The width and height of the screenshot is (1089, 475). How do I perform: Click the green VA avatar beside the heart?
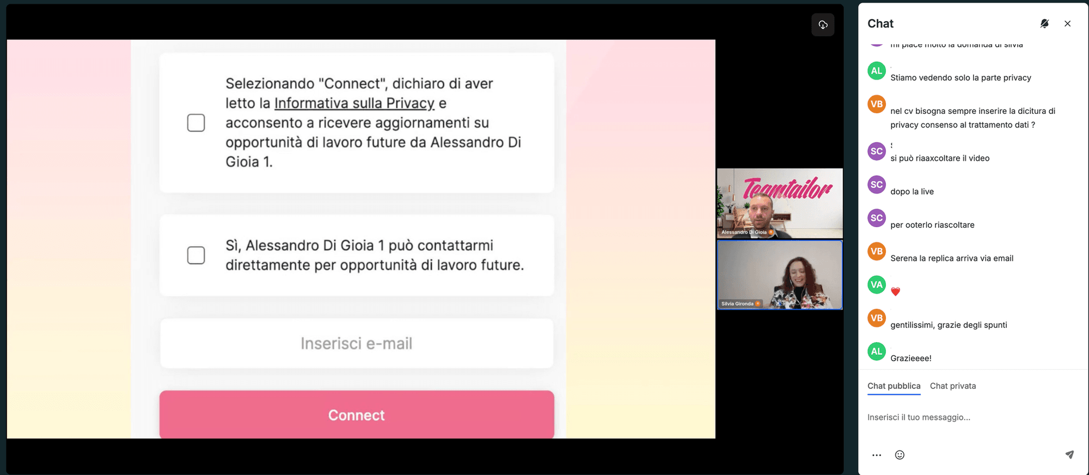pyautogui.click(x=877, y=284)
